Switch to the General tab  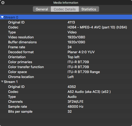point(42,9)
